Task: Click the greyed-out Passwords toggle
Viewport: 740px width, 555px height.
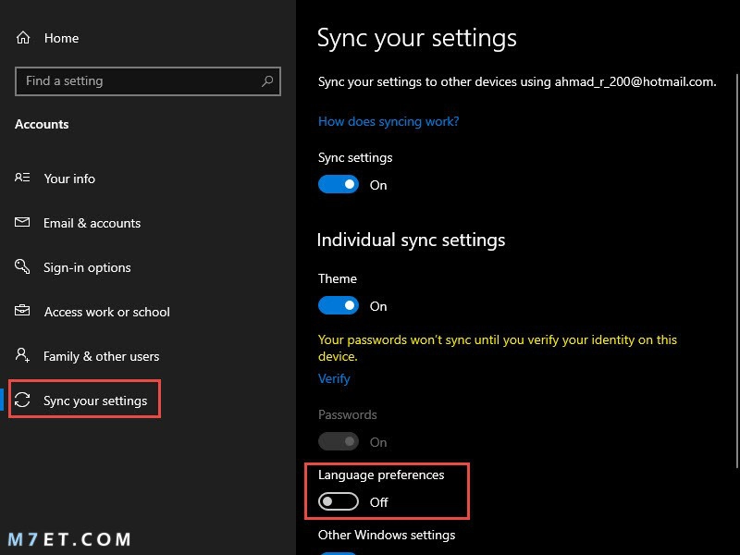Action: coord(339,442)
